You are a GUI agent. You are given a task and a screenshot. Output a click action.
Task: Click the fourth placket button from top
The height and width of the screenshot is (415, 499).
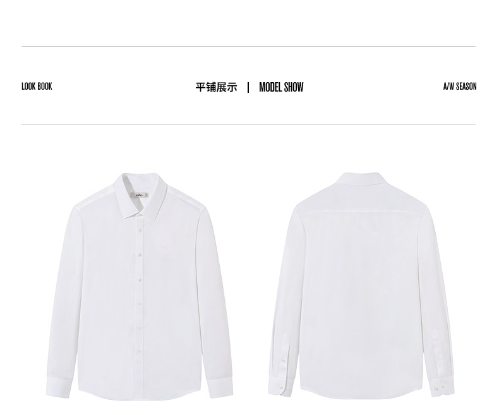[x=140, y=304]
